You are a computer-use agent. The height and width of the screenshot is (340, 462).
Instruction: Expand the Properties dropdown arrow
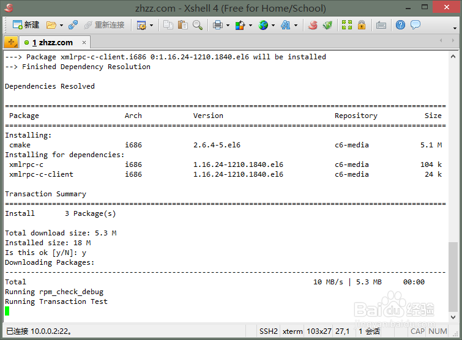point(151,25)
